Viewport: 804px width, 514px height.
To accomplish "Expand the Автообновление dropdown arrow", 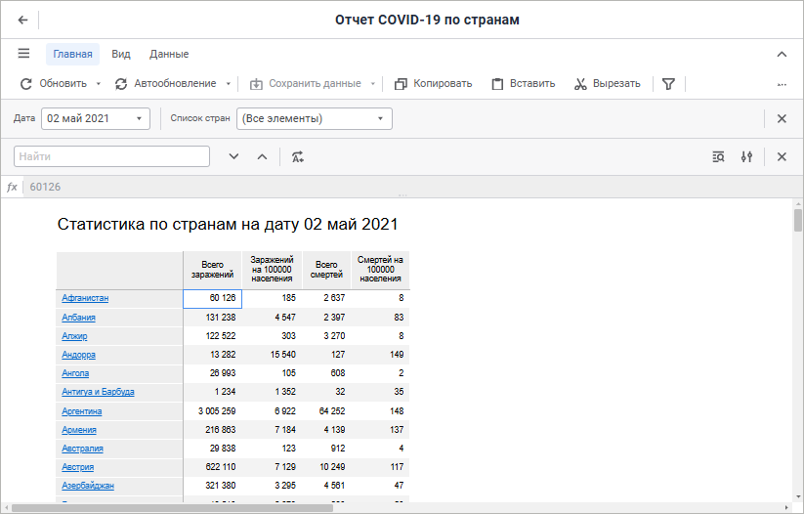I will (228, 84).
